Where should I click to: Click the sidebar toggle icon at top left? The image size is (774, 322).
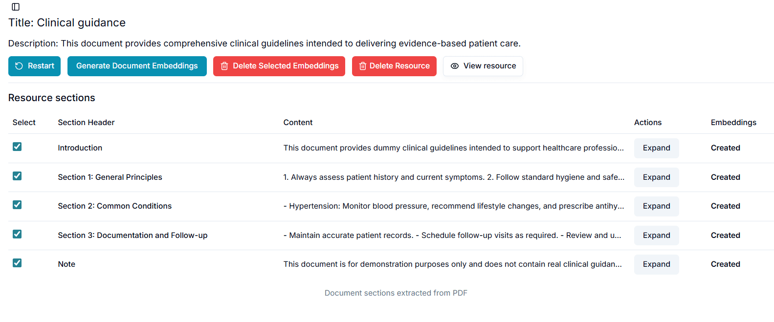15,7
